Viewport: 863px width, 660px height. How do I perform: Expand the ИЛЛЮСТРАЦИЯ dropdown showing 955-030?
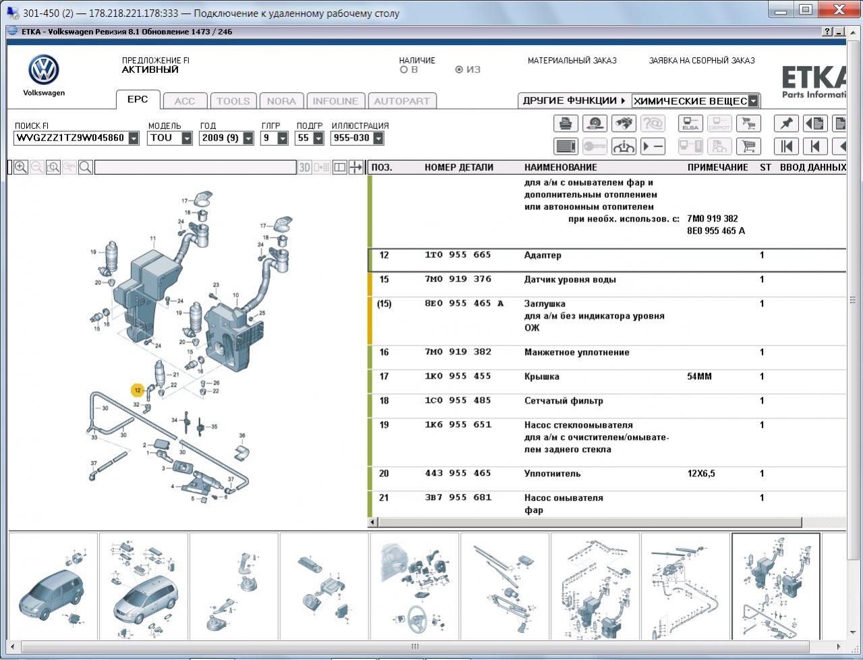point(379,138)
